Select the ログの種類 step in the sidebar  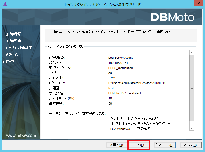point(13,34)
